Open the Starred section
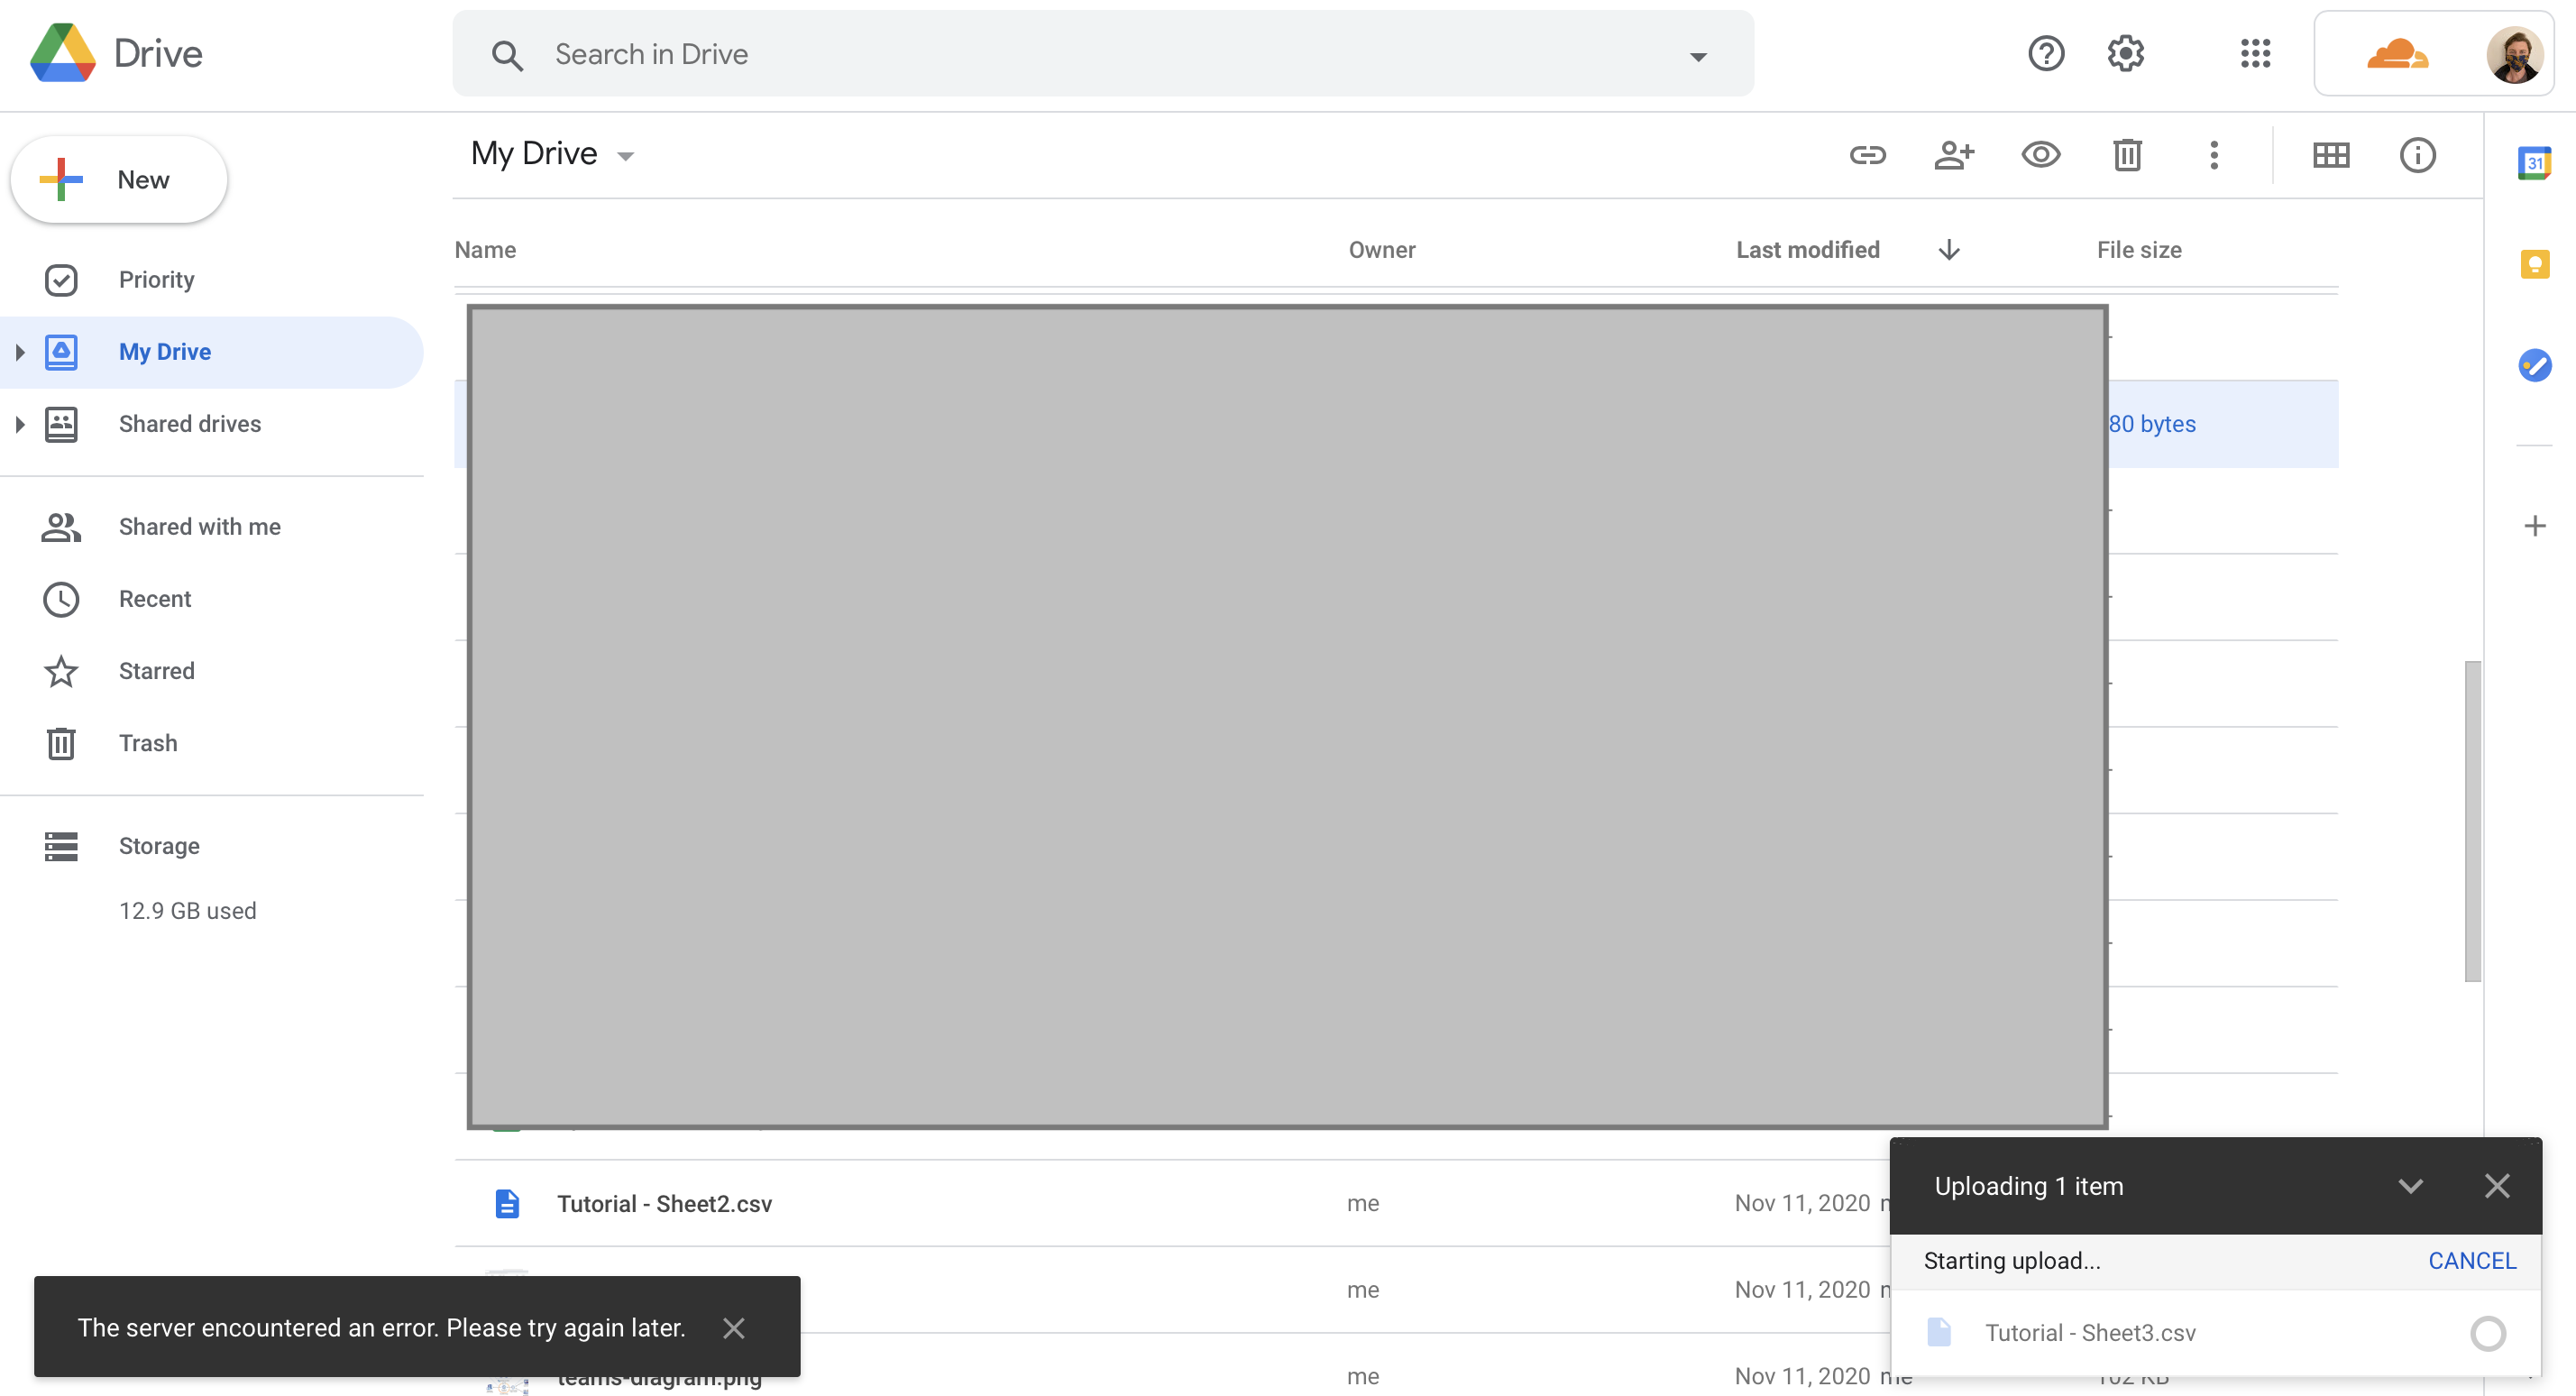The image size is (2576, 1396). pyautogui.click(x=156, y=671)
